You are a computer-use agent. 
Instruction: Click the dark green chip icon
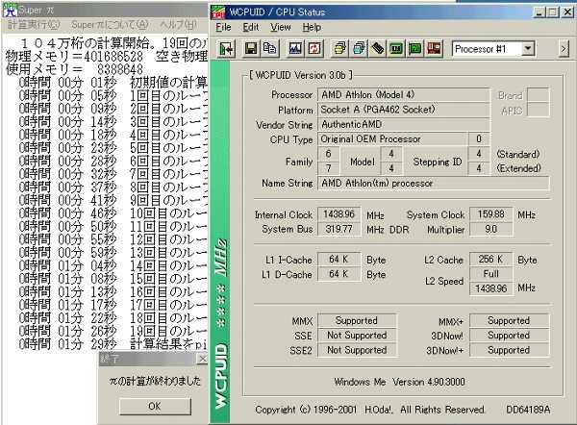(396, 49)
